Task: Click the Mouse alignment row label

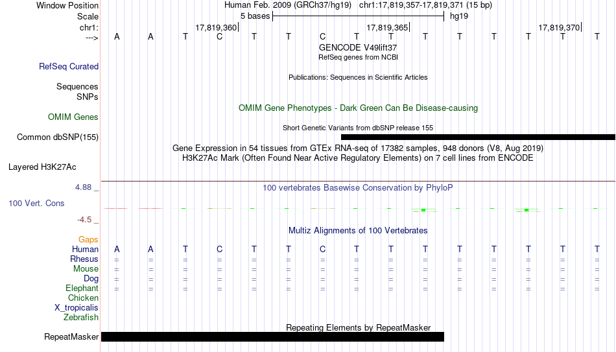Action: click(86, 269)
